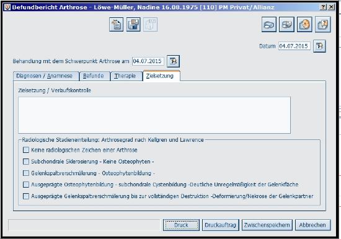Select 'Ausgeprägte Osteophytenbildung' checkbox
The width and height of the screenshot is (341, 239).
(26, 185)
